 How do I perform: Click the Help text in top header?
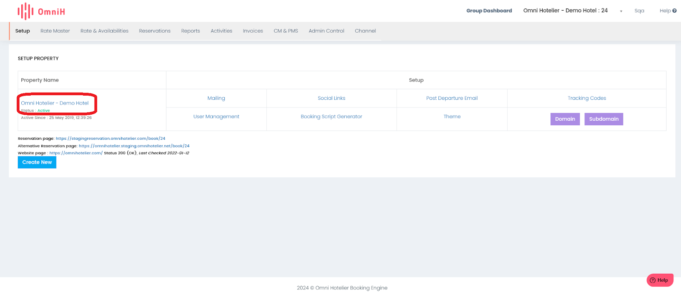pos(665,11)
